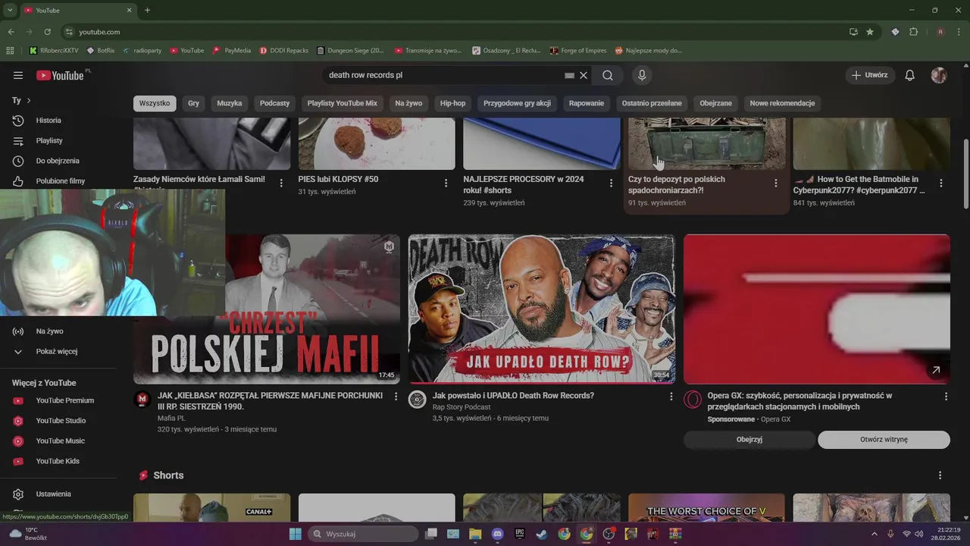Expand Pokaż więcej in the sidebar
The height and width of the screenshot is (546, 970).
[x=58, y=351]
